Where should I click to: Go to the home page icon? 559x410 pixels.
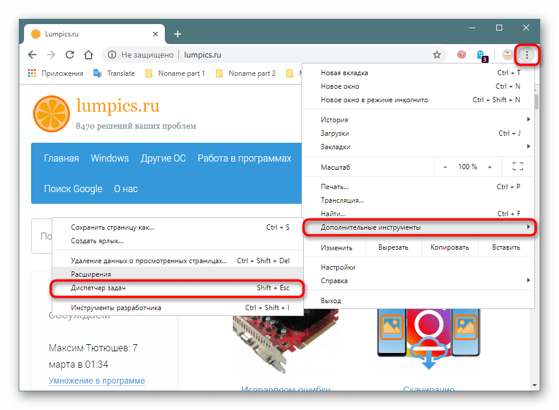(x=88, y=55)
